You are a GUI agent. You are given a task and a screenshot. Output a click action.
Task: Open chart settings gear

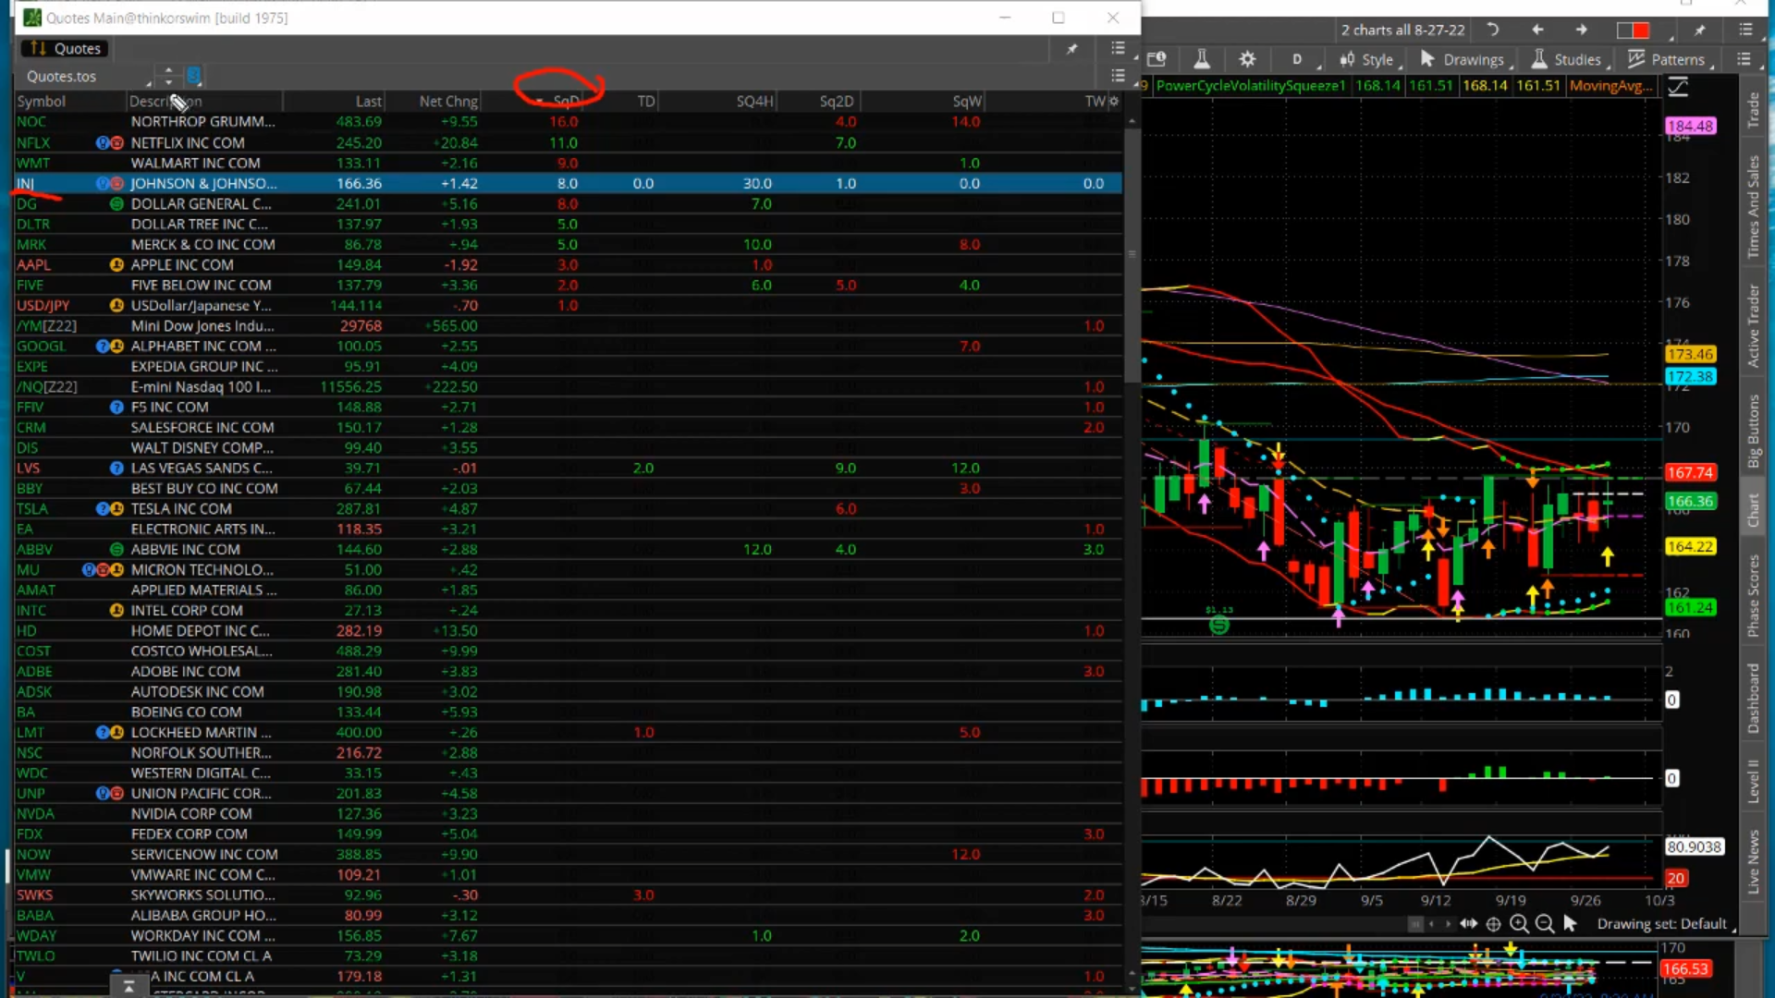tap(1247, 59)
